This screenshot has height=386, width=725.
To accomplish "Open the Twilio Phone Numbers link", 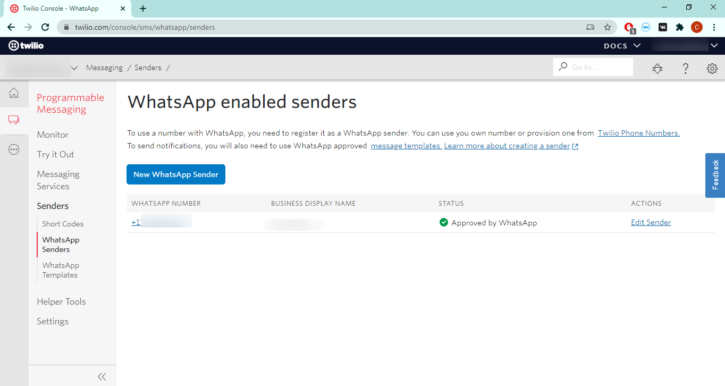I will (639, 133).
